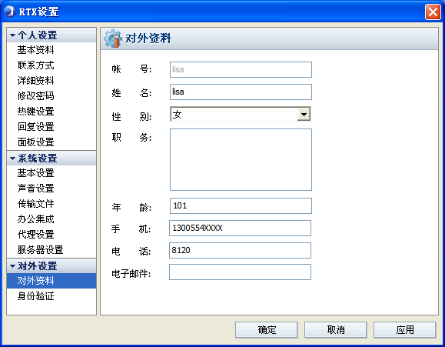
Task: Click the RTX logo icon in title bar
Action: click(9, 12)
